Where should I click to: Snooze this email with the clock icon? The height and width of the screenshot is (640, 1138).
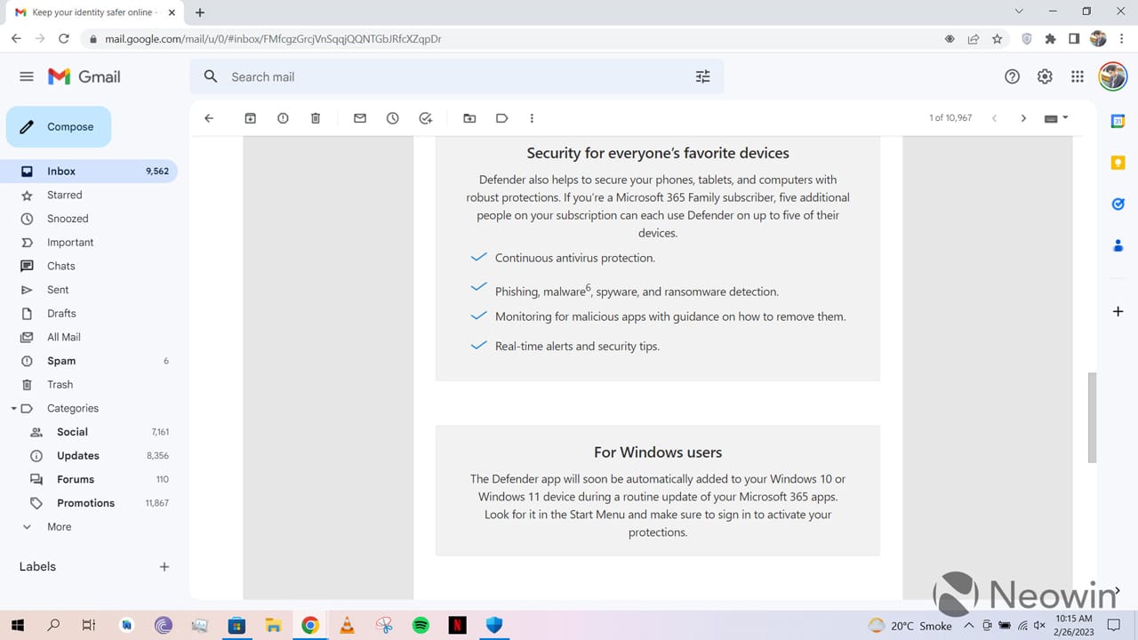393,118
